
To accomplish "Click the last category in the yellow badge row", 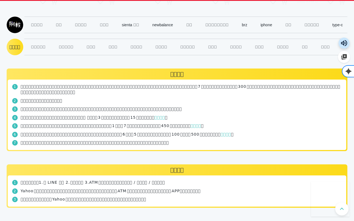I will click(325, 47).
